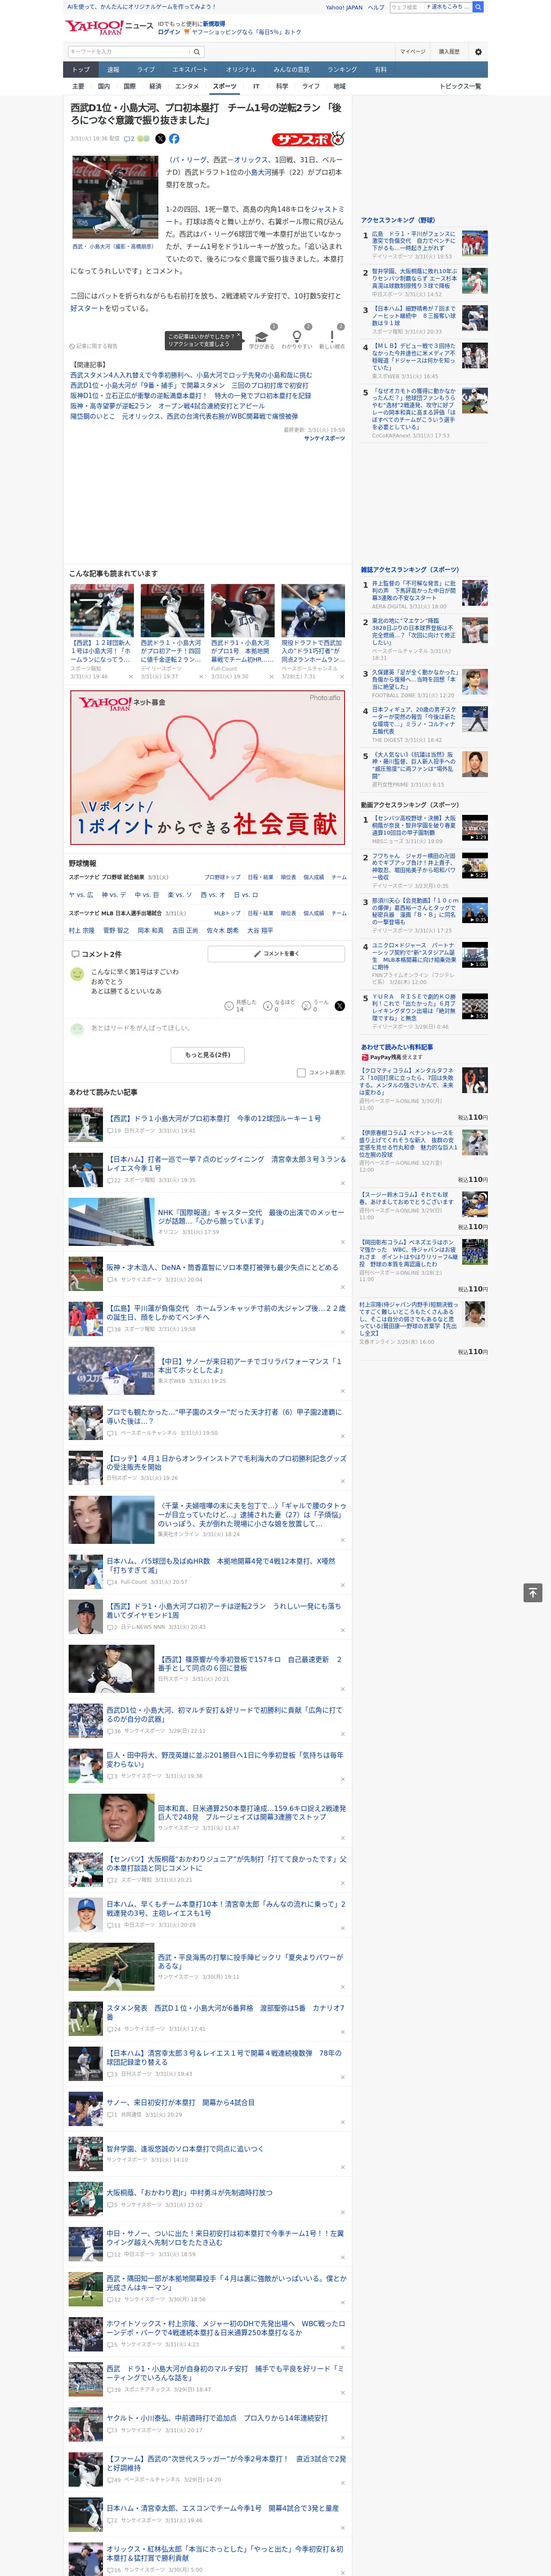Select the 科学 category

tap(282, 86)
